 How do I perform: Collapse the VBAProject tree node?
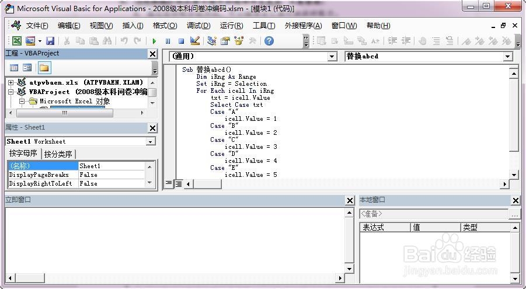click(x=11, y=92)
